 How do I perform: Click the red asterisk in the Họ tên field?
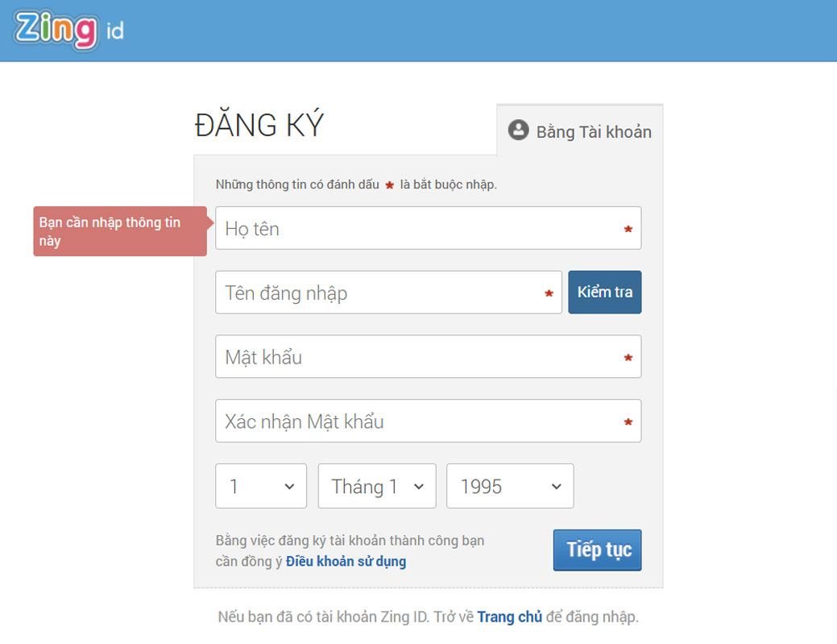(x=628, y=230)
